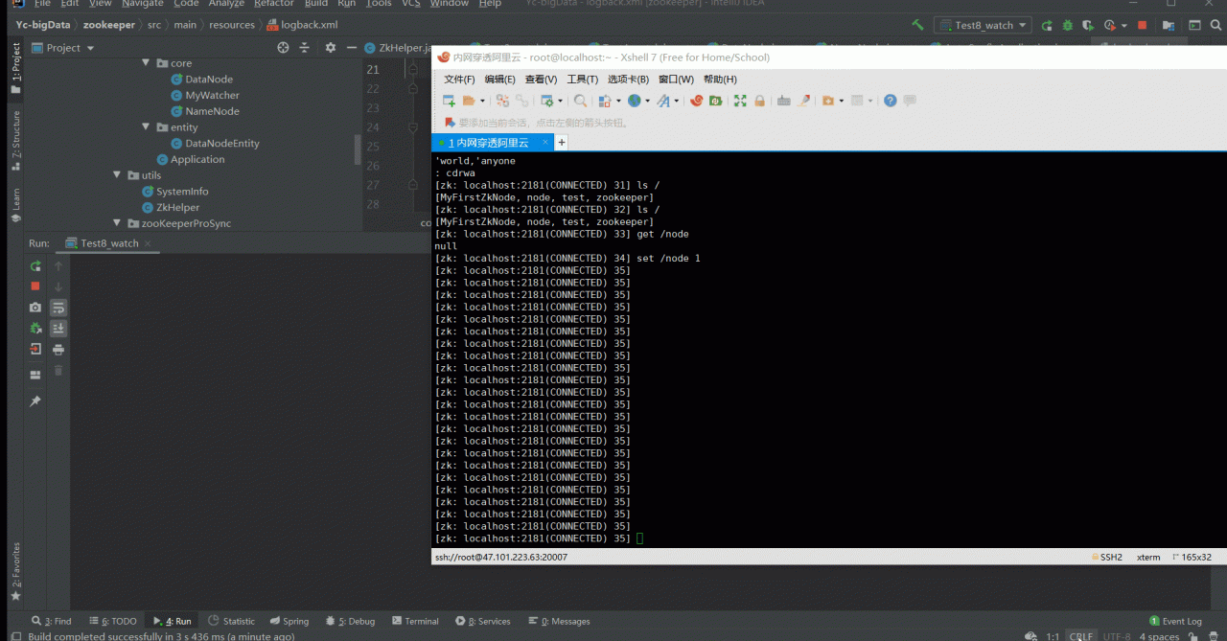Click Xshell globe encoding icon
Screen dimensions: 1227x641
tap(635, 101)
